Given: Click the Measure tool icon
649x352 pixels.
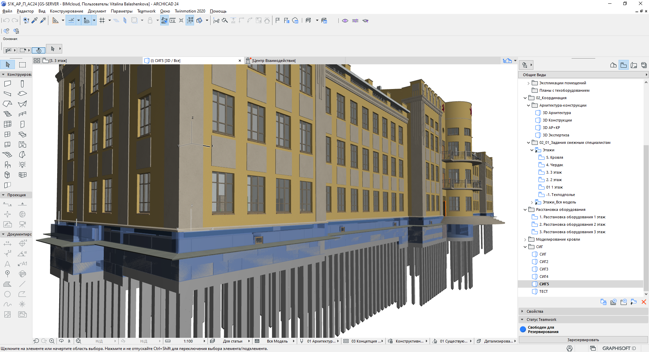Looking at the screenshot, I should pyautogui.click(x=173, y=21).
